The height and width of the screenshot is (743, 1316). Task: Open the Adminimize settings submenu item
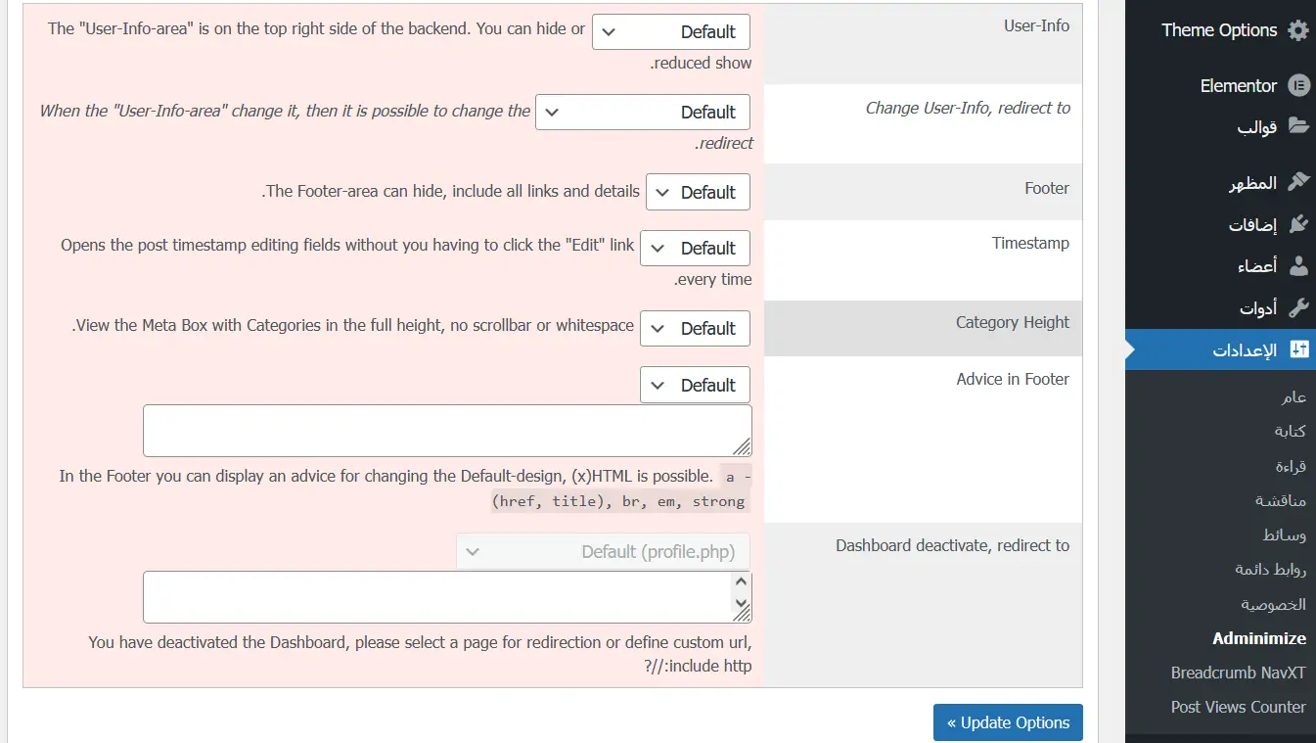(1258, 638)
